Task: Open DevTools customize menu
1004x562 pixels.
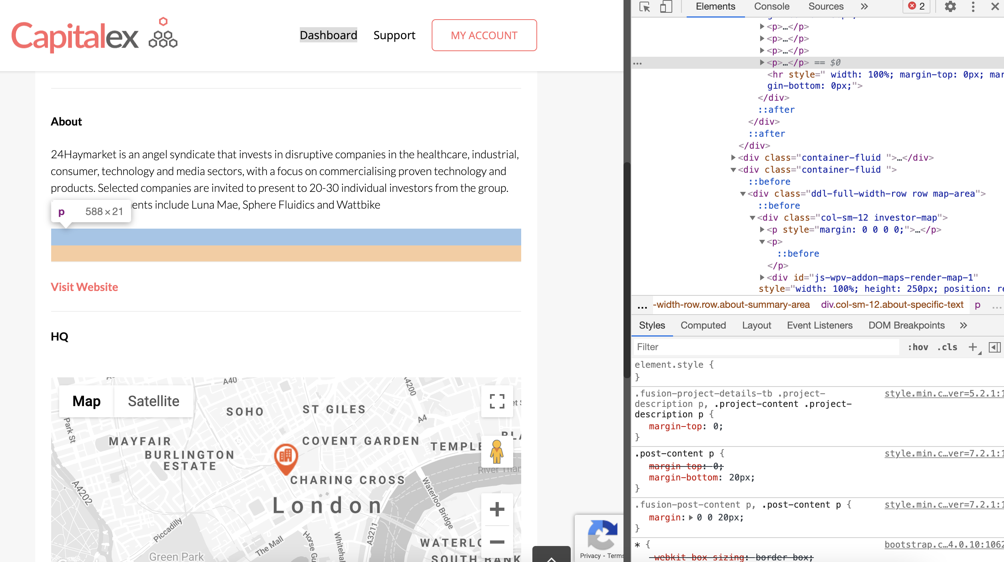Action: (x=973, y=7)
